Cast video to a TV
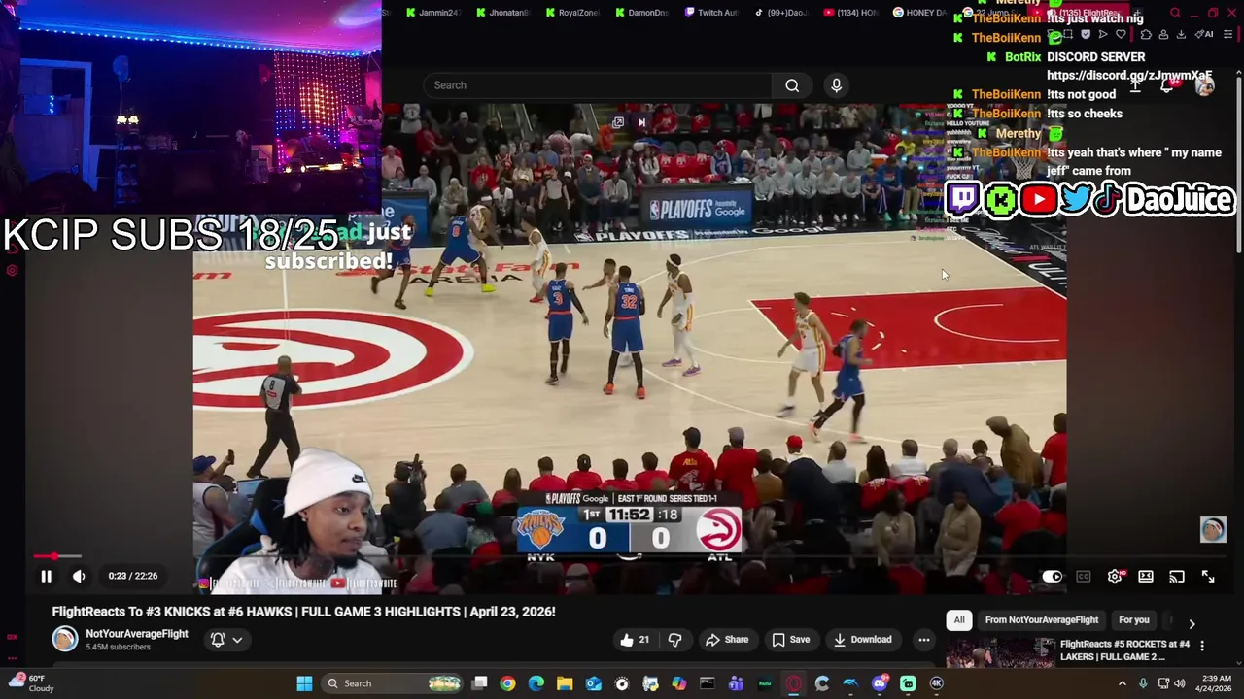Image resolution: width=1244 pixels, height=699 pixels. point(1177,577)
